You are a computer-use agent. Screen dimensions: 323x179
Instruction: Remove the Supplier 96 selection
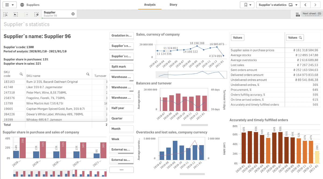73,14
